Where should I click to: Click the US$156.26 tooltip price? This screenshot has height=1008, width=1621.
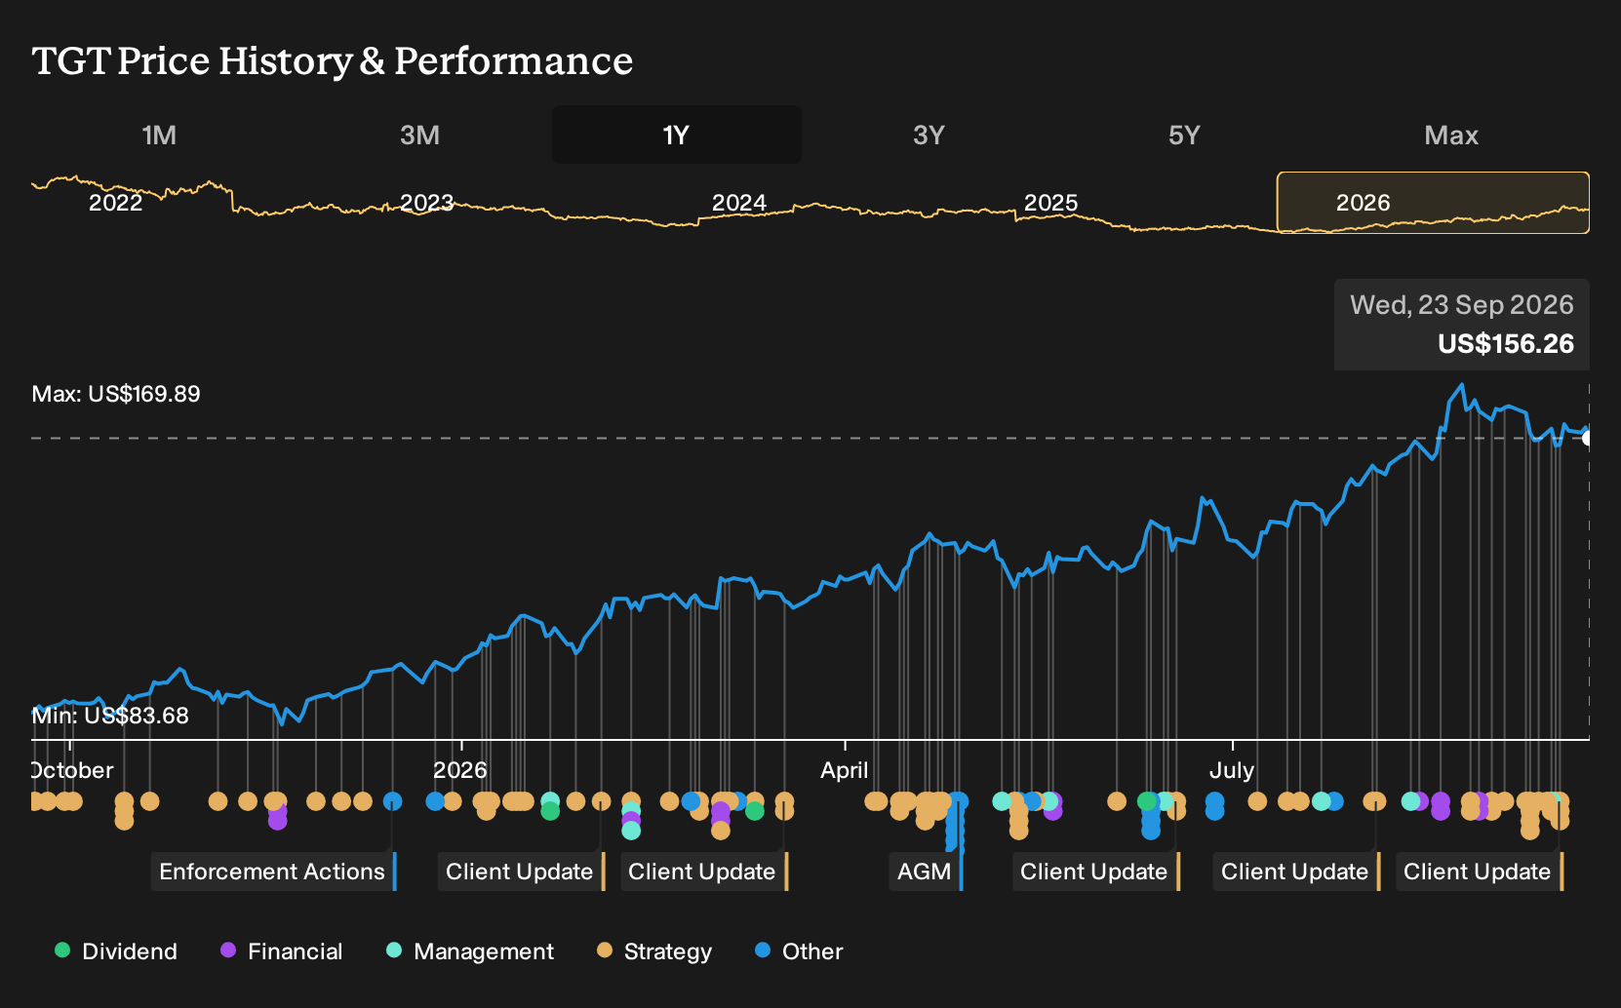[x=1506, y=344]
